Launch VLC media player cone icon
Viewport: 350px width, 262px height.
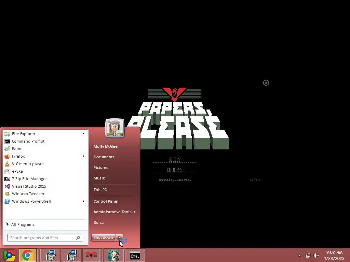[x=7, y=164]
